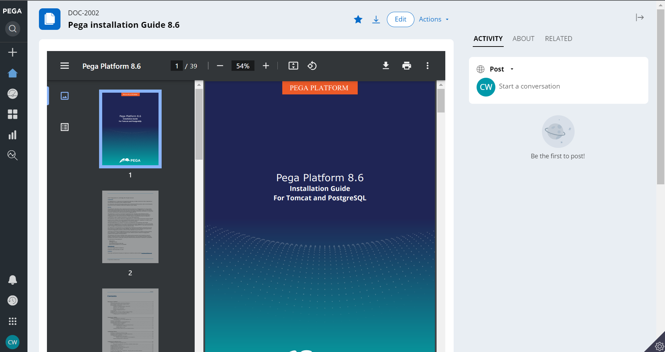665x352 pixels.
Task: Click the "Pega installation Guide 8.6" heading
Action: pyautogui.click(x=124, y=25)
